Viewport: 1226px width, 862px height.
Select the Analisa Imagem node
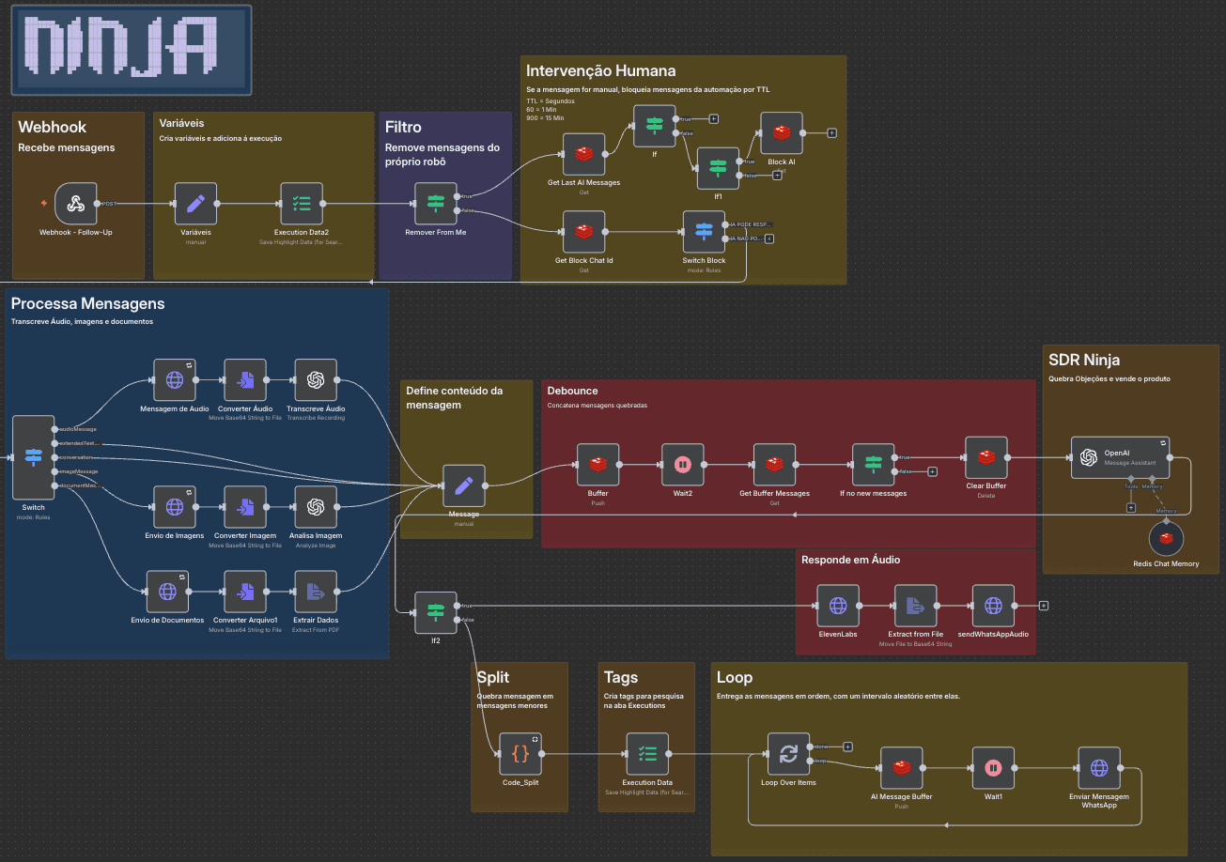click(x=316, y=507)
